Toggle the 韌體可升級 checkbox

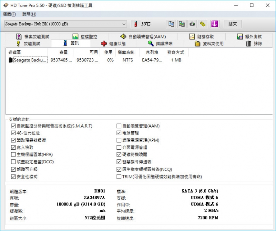[13, 169]
